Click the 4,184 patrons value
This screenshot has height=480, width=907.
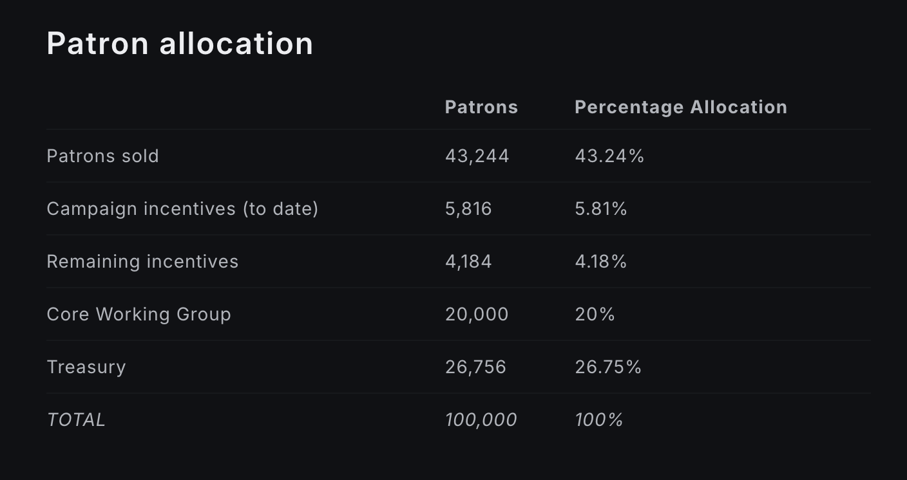[468, 261]
